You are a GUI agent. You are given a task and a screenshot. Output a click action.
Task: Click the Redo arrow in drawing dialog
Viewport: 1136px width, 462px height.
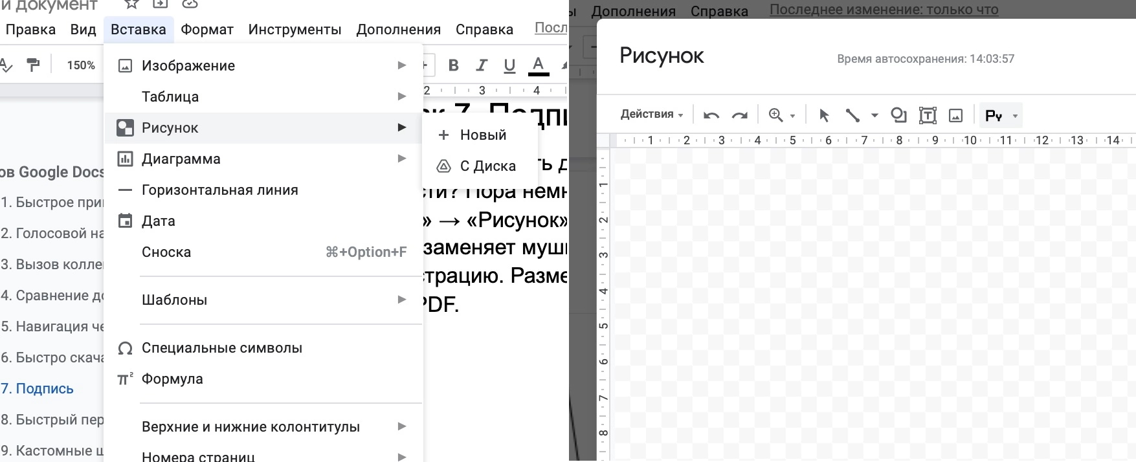[x=739, y=115]
